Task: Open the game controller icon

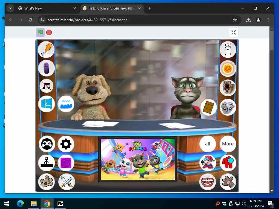Action: coord(47,144)
